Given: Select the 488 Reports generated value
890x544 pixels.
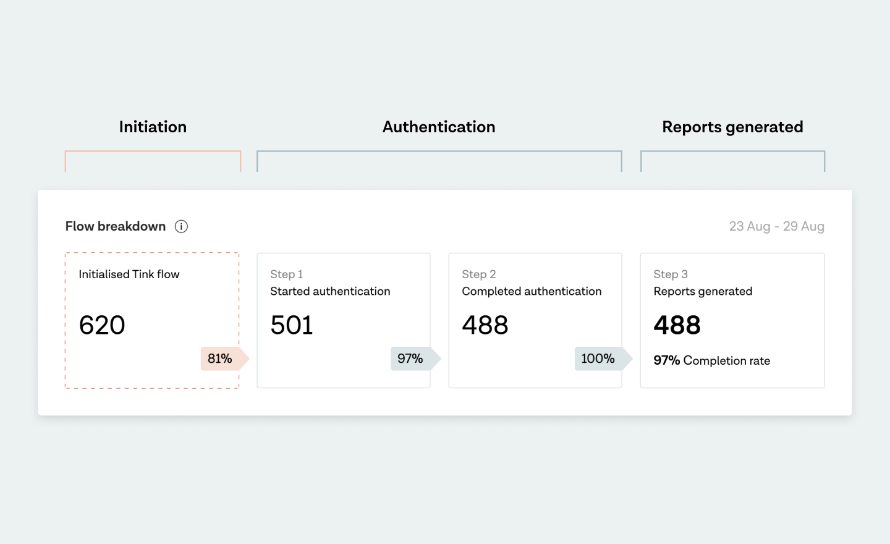Looking at the screenshot, I should 677,325.
